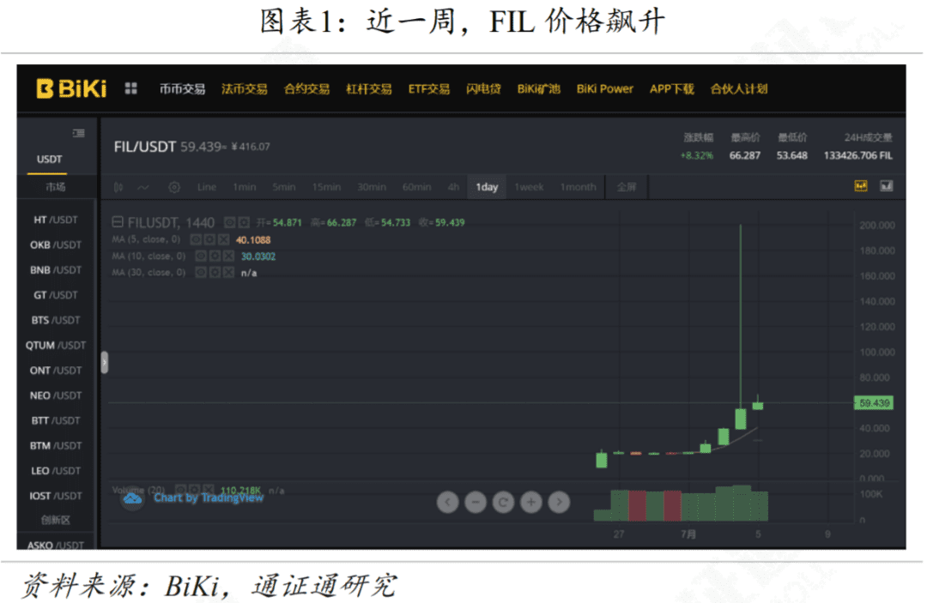Screen dimensions: 927x603
Task: Remove the Volume indicator
Action: click(208, 490)
